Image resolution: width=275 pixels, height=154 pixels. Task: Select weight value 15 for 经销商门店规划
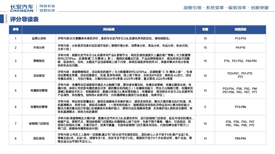[205, 124]
